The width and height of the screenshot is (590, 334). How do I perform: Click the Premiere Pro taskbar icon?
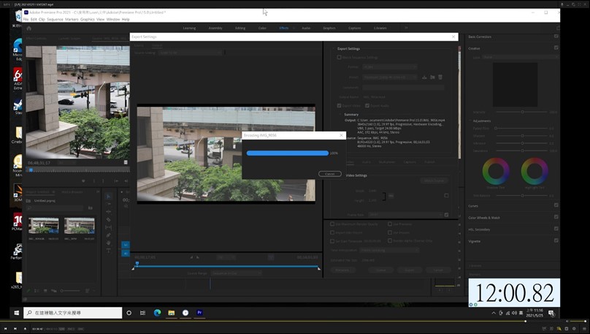pos(199,313)
